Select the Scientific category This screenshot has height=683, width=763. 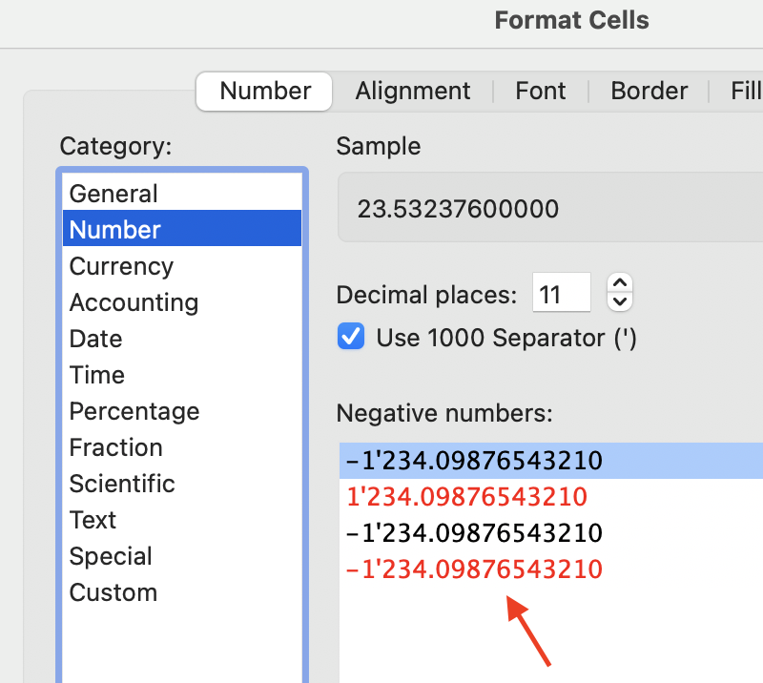point(122,484)
